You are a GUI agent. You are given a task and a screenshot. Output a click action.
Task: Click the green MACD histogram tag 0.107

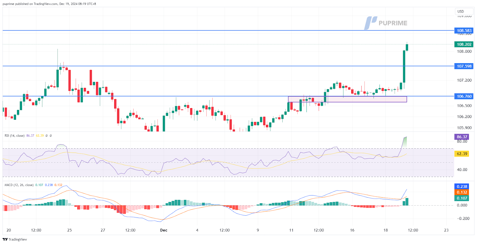pyautogui.click(x=462, y=198)
